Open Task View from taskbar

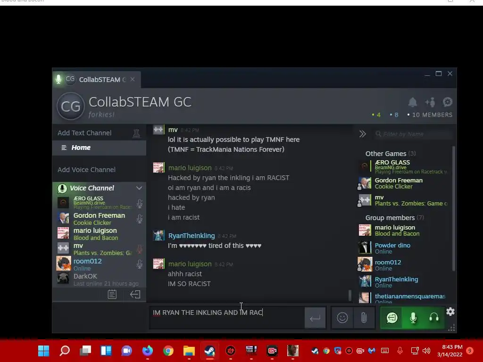85,351
